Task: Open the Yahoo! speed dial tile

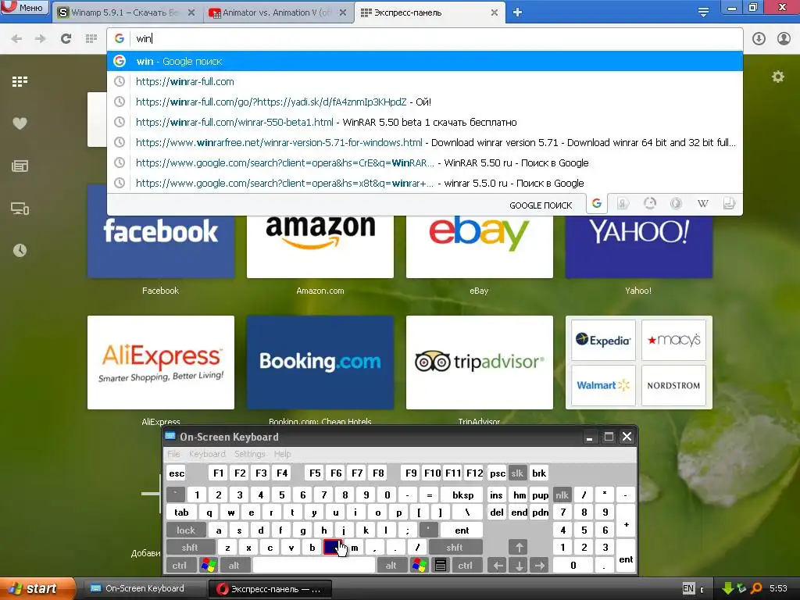Action: tap(639, 246)
